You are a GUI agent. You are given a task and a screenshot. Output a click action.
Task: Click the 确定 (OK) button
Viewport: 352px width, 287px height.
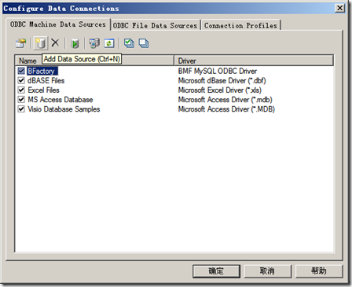tap(216, 271)
